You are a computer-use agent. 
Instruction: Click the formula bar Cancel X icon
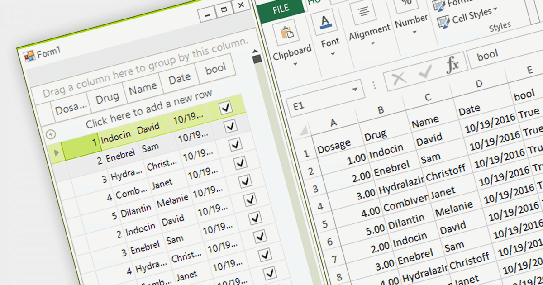399,79
